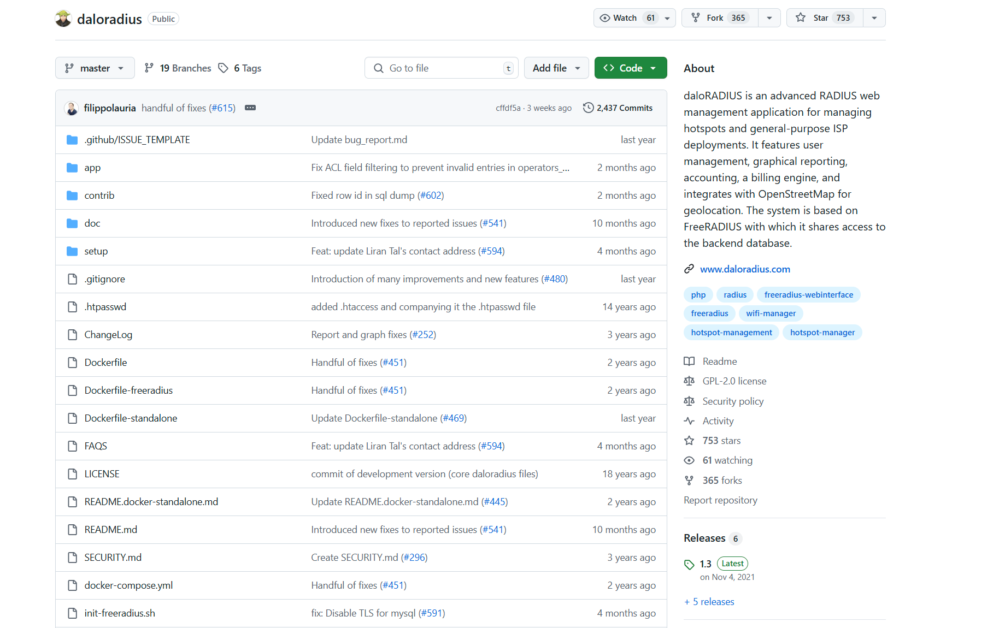
Task: Click the docker-compose.yml file icon
Action: pyautogui.click(x=72, y=585)
